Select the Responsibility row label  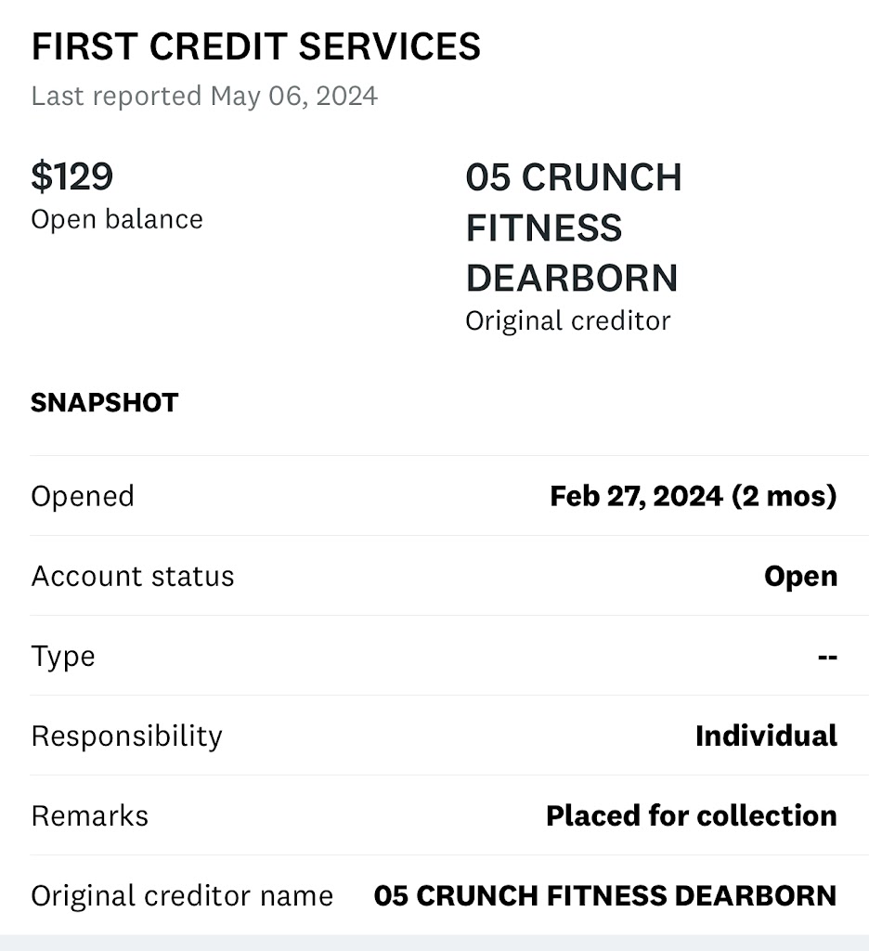tap(127, 736)
